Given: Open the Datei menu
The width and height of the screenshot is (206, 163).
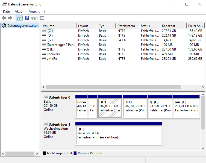Looking at the screenshot, I should pyautogui.click(x=7, y=11).
